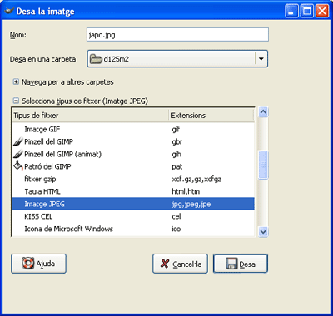
Task: Click the Nom file name input field
Action: 177,35
